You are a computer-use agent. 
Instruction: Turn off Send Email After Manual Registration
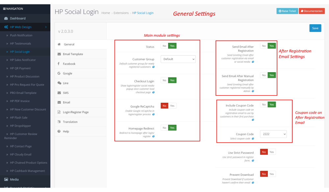[264, 75]
